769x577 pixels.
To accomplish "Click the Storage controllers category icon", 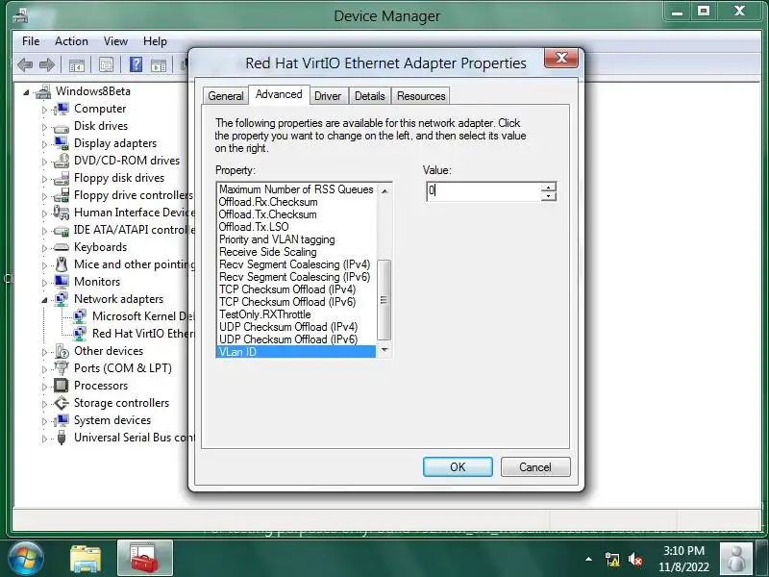I will pos(62,403).
